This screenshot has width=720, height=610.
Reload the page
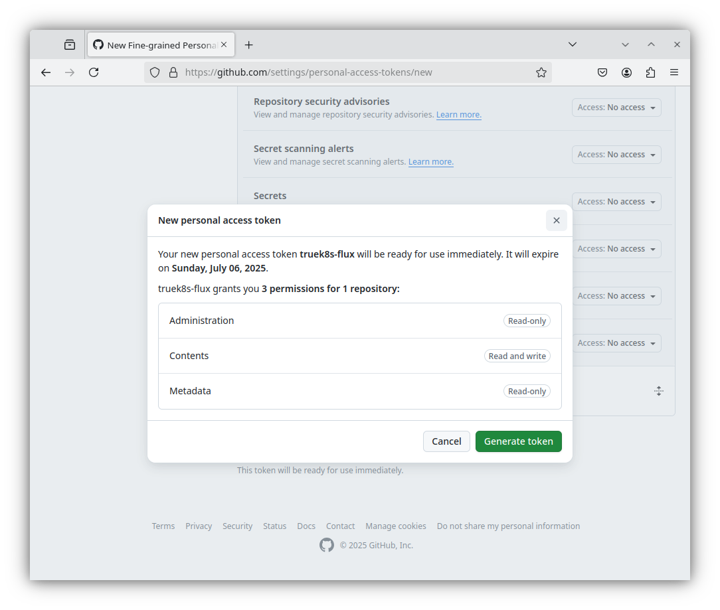pyautogui.click(x=94, y=72)
